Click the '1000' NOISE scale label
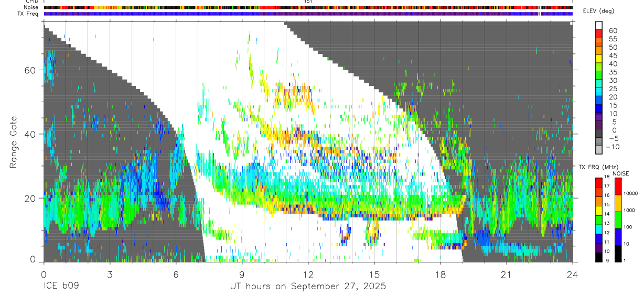The image size is (644, 297). pos(630,210)
